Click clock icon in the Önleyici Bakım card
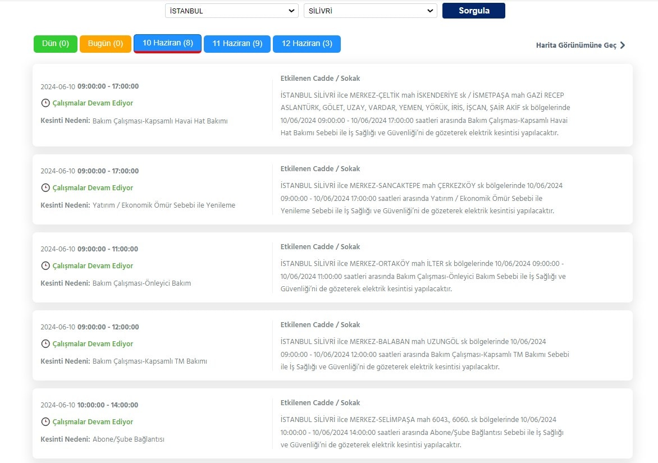 point(45,265)
